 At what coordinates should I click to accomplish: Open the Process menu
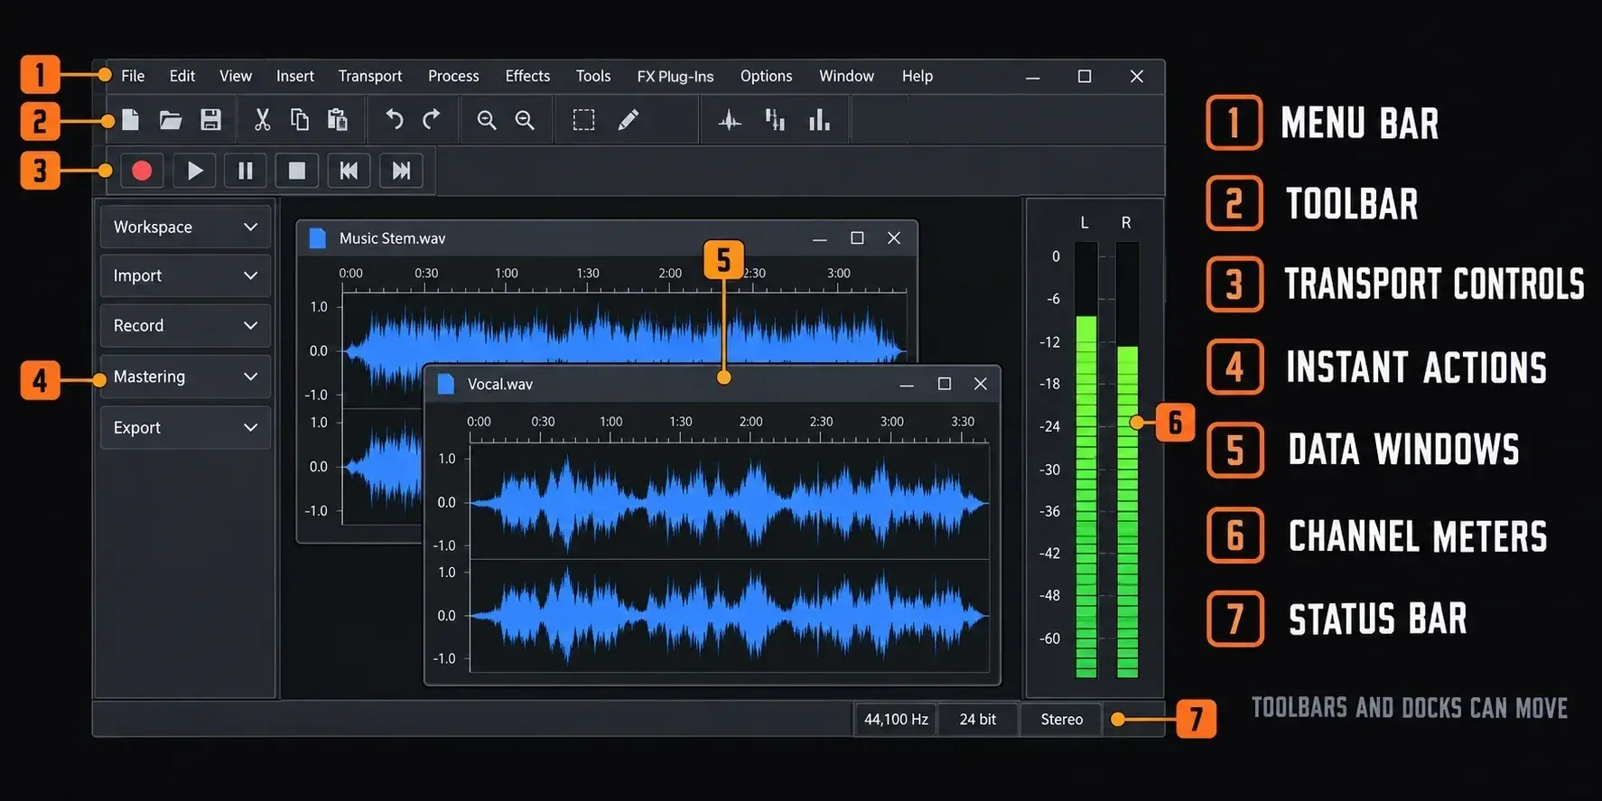point(453,76)
